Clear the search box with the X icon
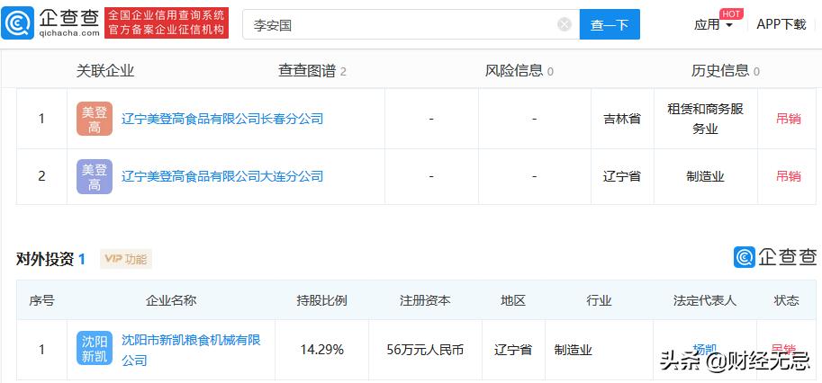Image resolution: width=822 pixels, height=383 pixels. click(565, 24)
